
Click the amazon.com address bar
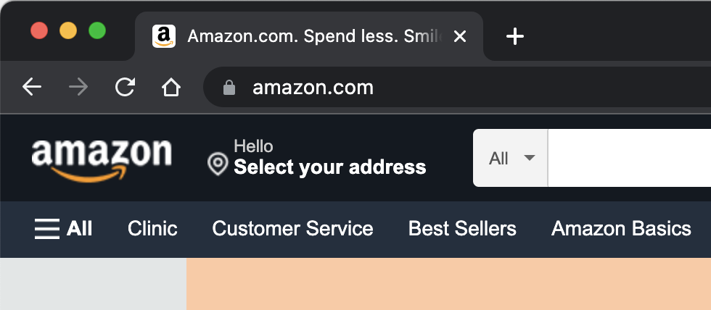tap(457, 88)
